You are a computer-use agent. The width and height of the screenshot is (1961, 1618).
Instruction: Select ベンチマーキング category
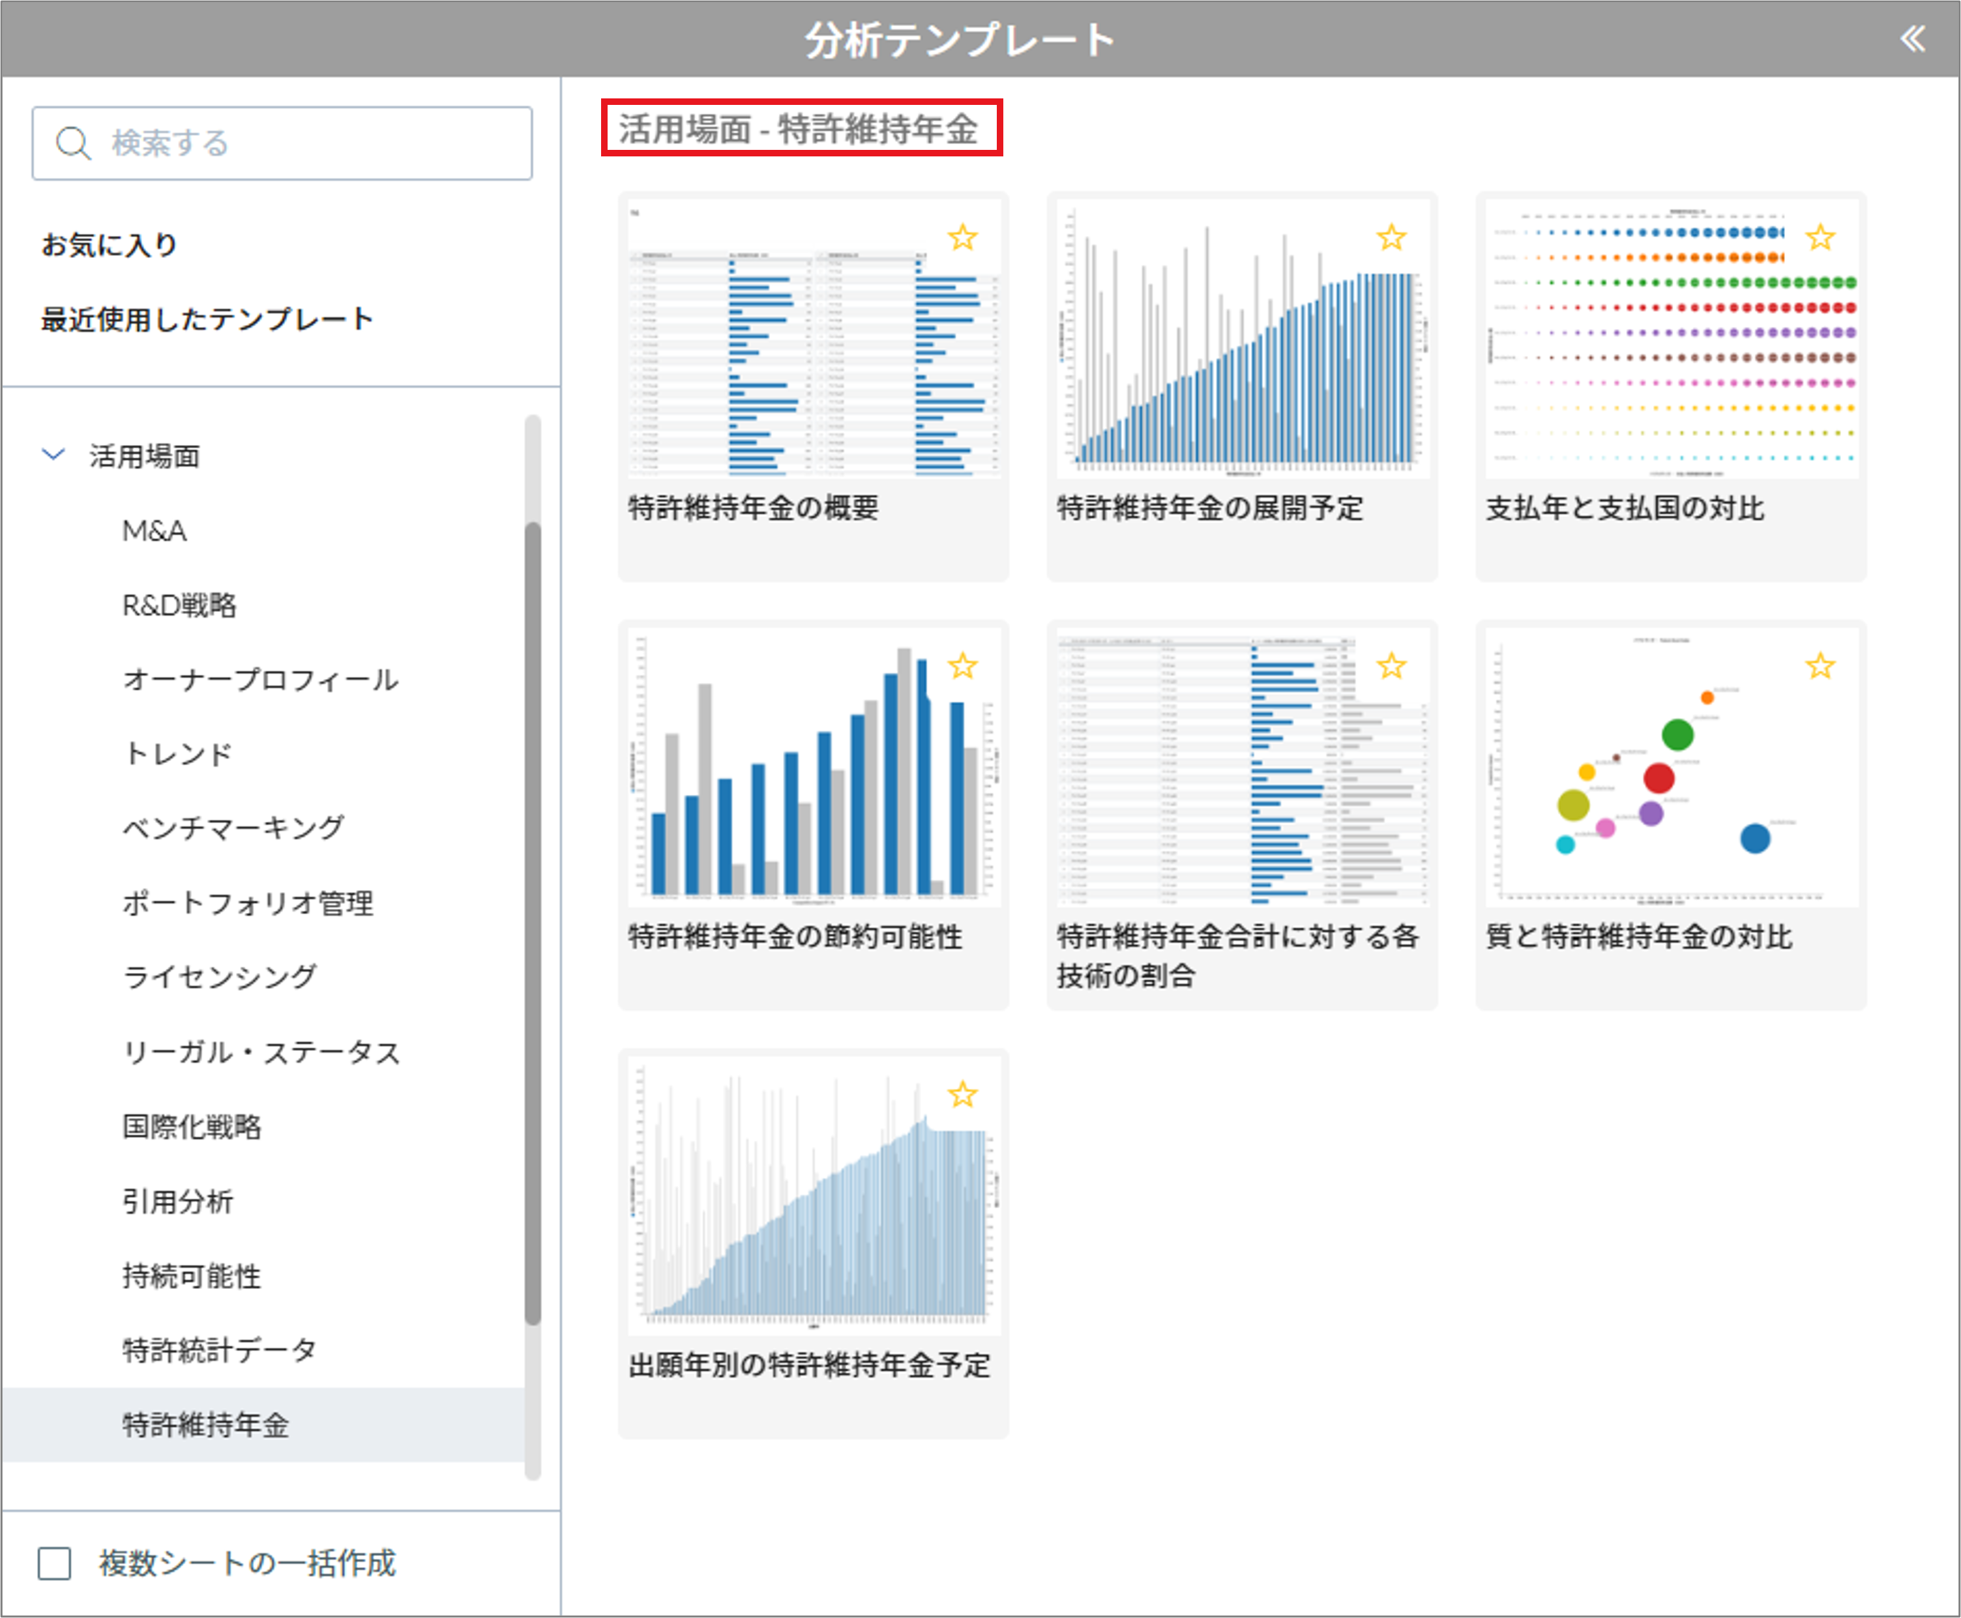point(234,828)
